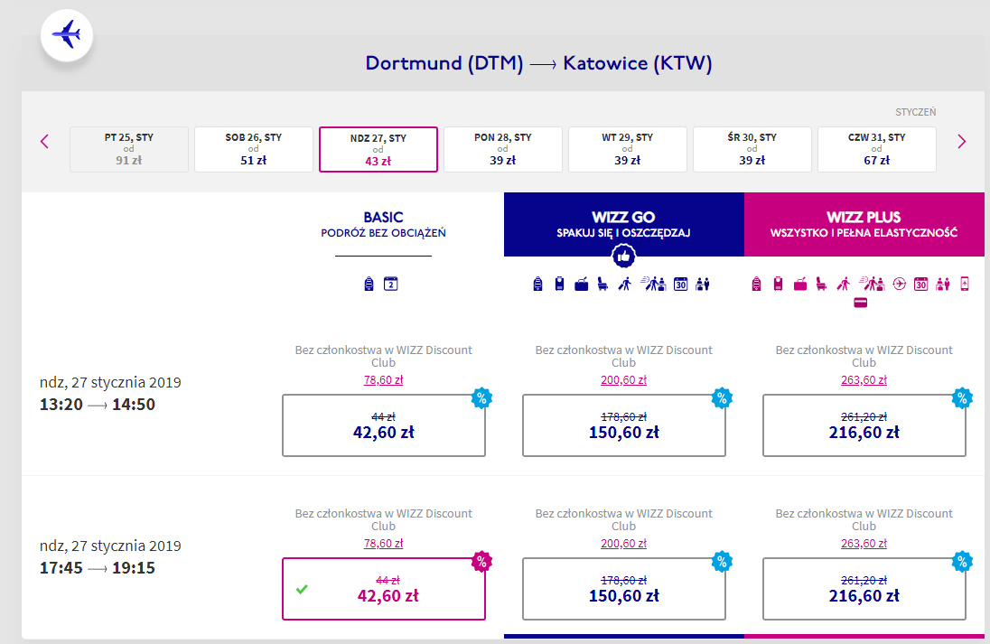The image size is (990, 644).
Task: Click the WIZZ GO thumbs-up badge
Action: point(623,257)
